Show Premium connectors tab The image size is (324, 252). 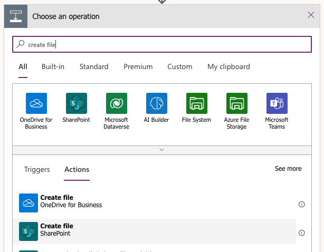[x=138, y=66]
